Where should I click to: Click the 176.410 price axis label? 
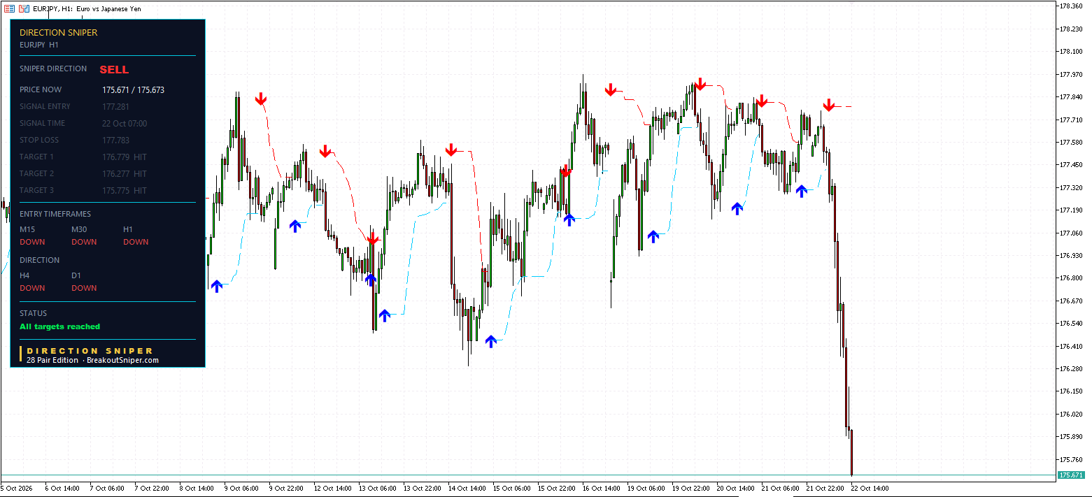(x=1071, y=347)
